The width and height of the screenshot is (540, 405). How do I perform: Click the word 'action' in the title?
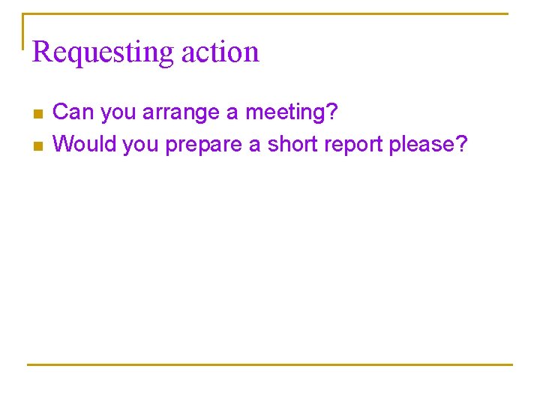pos(220,52)
